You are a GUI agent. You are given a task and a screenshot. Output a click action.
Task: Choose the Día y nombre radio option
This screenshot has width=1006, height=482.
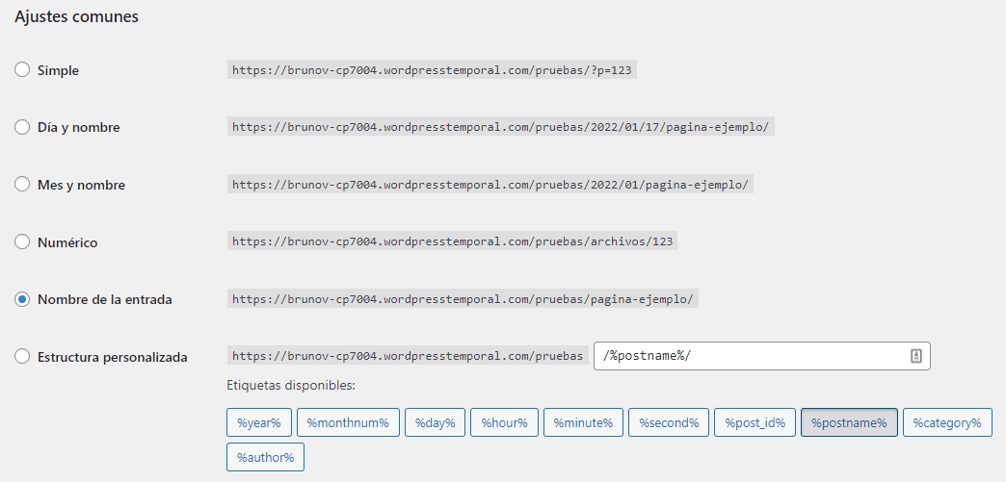tap(22, 127)
